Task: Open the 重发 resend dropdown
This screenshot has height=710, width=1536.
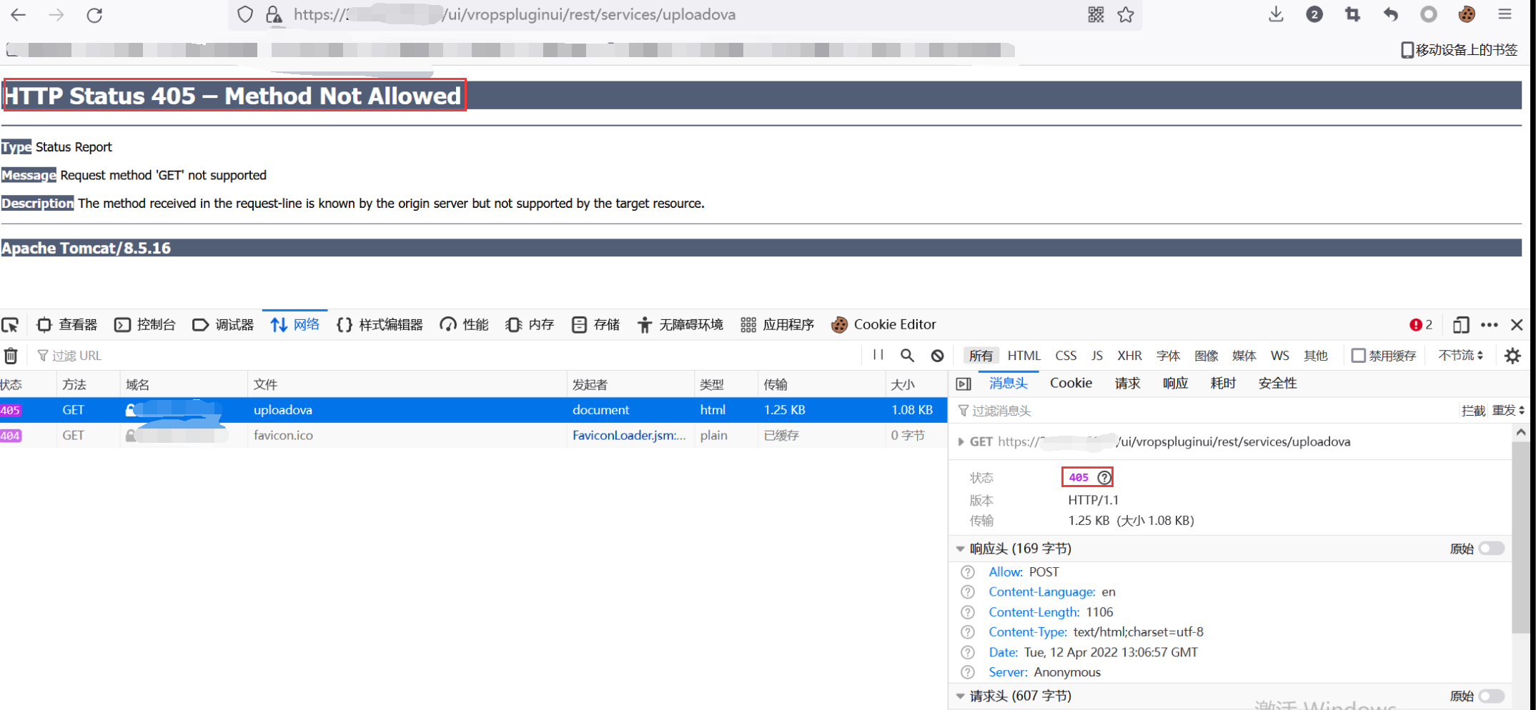Action: coord(1509,410)
